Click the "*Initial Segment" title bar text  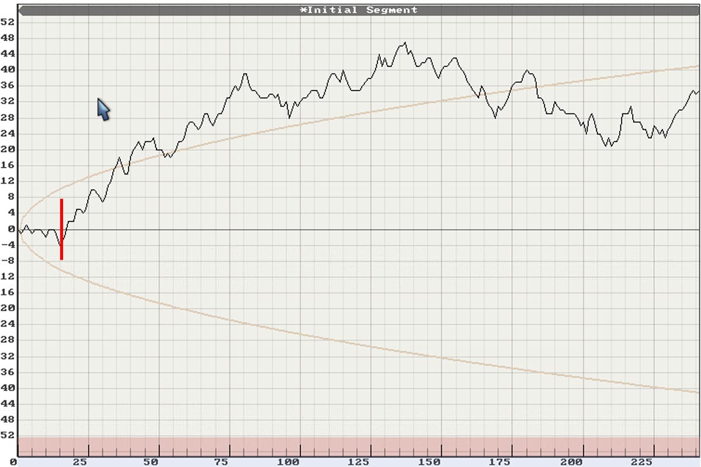[x=359, y=10]
